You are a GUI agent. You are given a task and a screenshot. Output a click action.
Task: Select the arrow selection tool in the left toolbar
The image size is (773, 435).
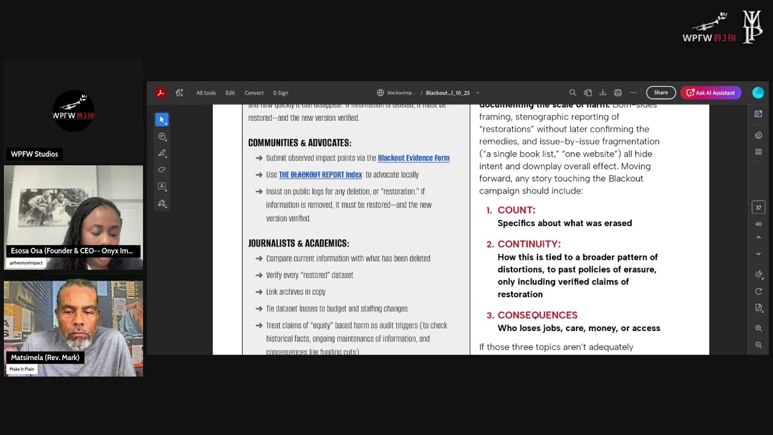click(x=162, y=120)
